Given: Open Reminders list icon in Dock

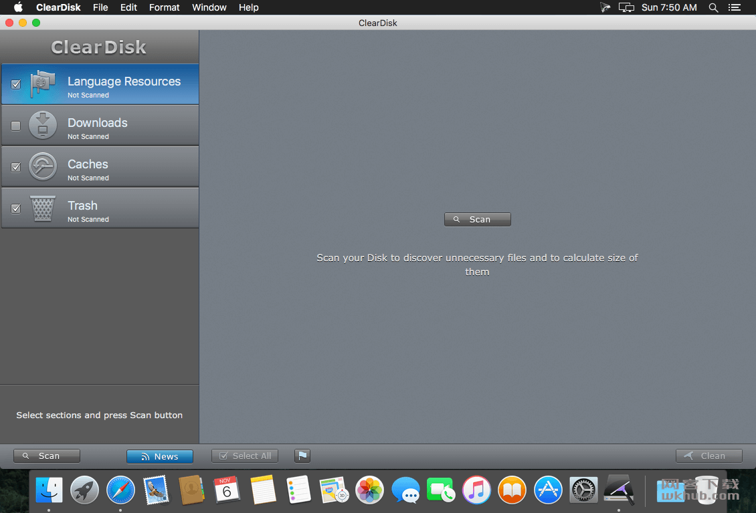Looking at the screenshot, I should (x=298, y=490).
